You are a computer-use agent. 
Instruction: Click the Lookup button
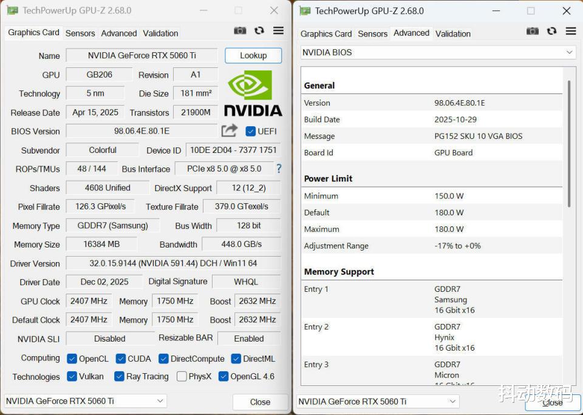[253, 55]
